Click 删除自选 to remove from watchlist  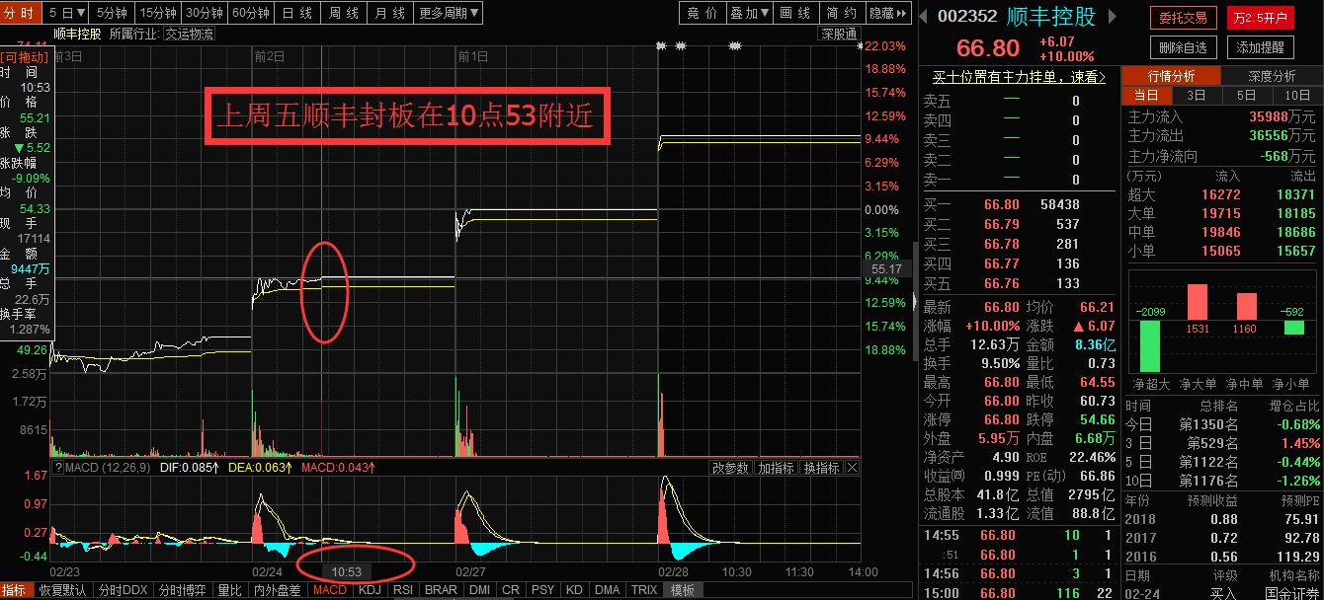tap(1183, 46)
